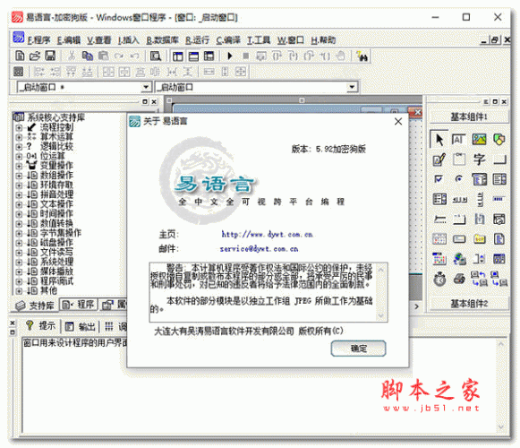Click the 基本组件2 toolbox header
Viewport: 520px width, 448px height.
(469, 304)
